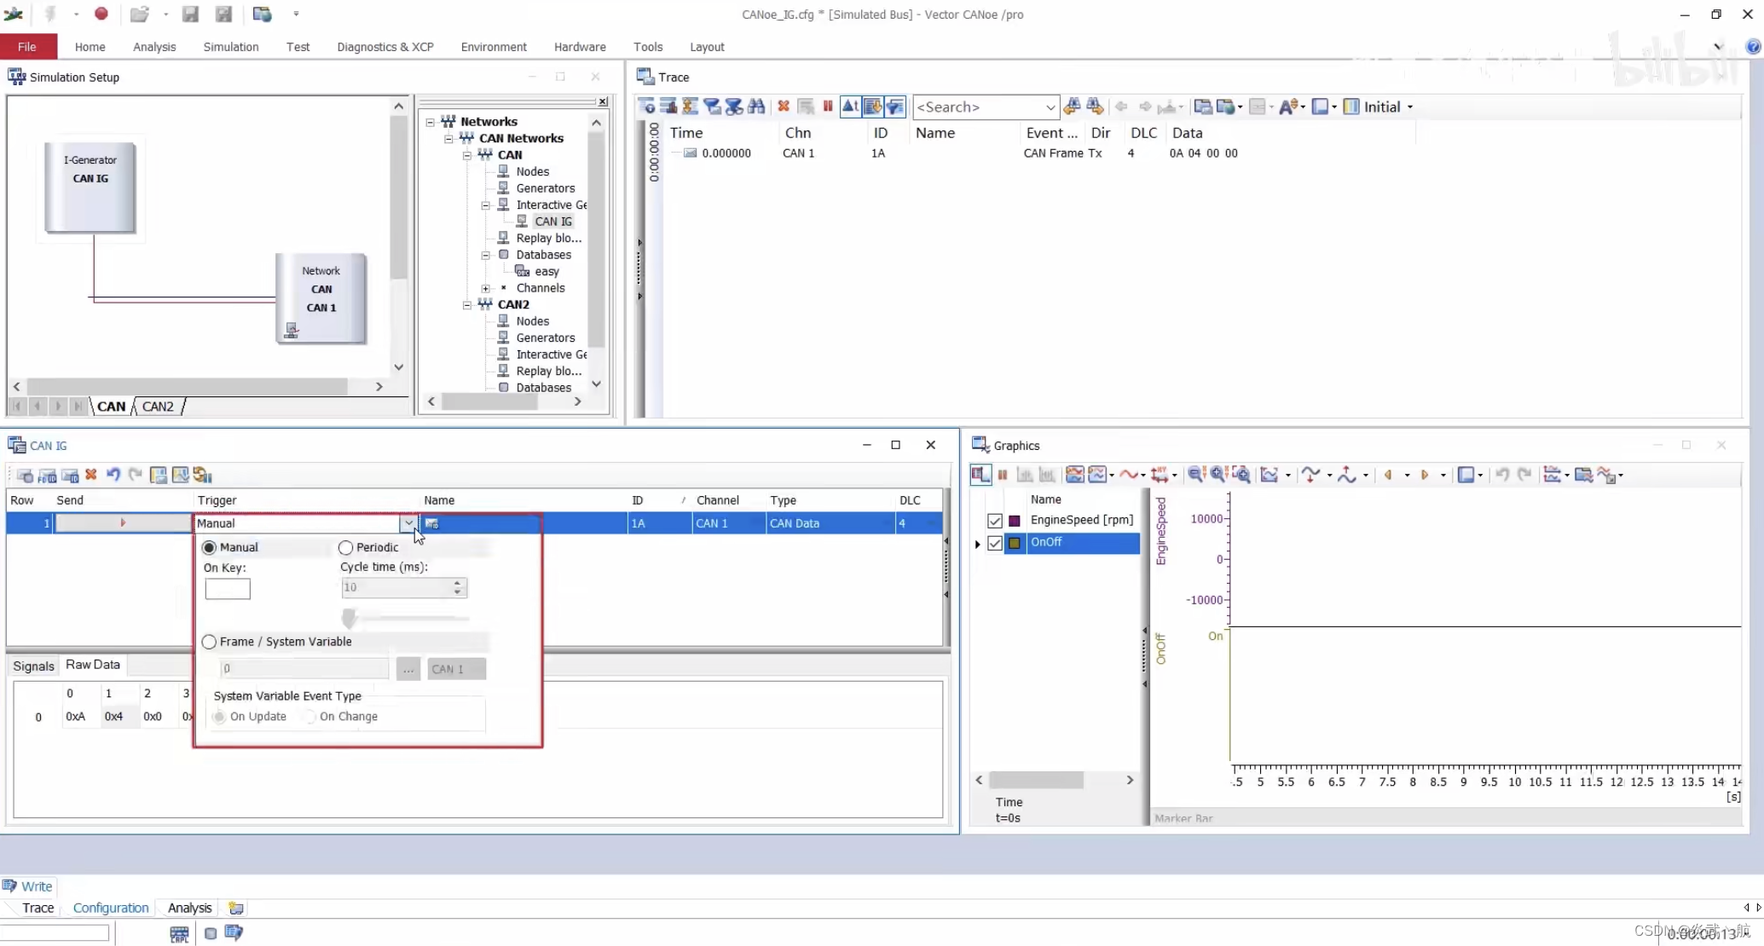Expand the Channels tree node
The image size is (1764, 946).
pos(486,288)
